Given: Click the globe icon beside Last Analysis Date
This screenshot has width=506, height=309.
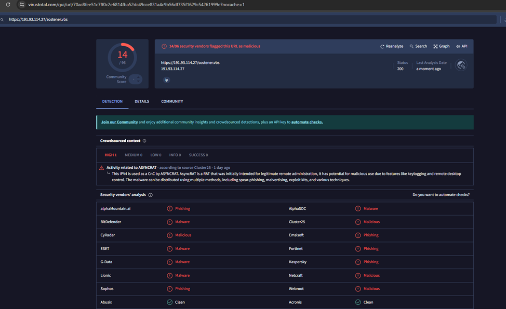Looking at the screenshot, I should 461,65.
